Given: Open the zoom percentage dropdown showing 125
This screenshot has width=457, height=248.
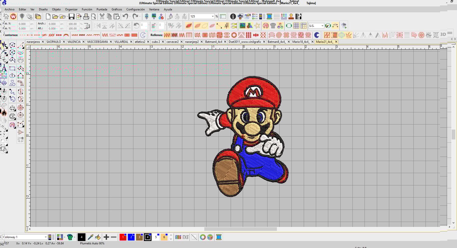Looking at the screenshot, I should (x=213, y=16).
